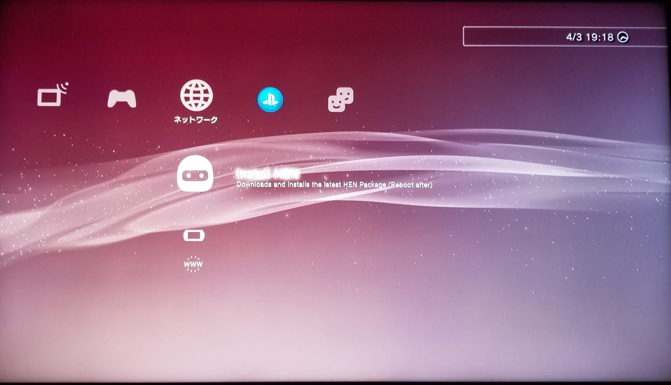Click "Downloads and installs the latest HEN Package" text
Screen dimensions: 671x385
point(311,185)
